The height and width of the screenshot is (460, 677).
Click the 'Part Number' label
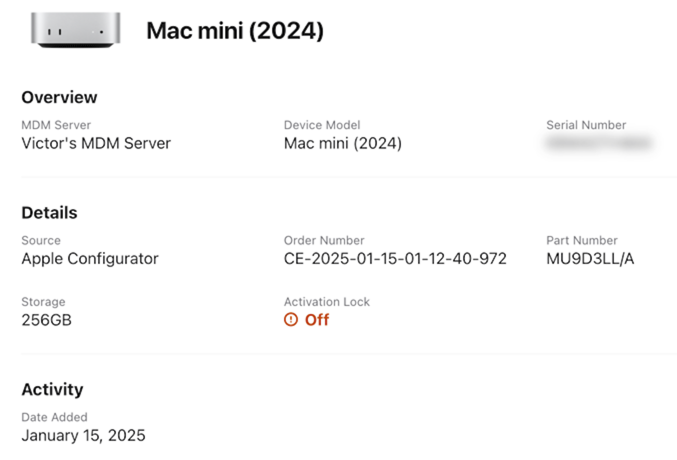pos(582,240)
